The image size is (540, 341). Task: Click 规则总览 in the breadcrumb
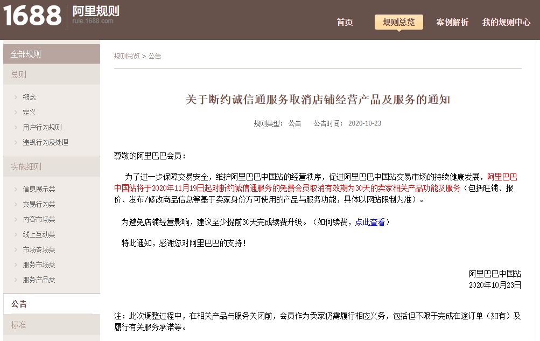click(x=127, y=56)
